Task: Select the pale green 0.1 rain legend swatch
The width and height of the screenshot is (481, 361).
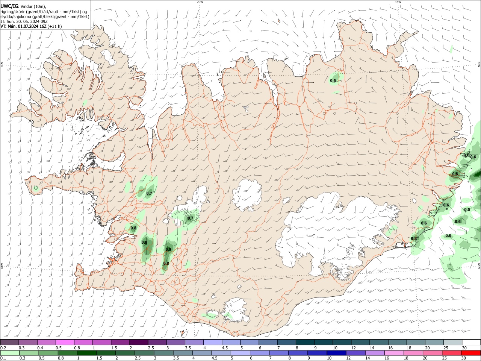Action: point(10,353)
